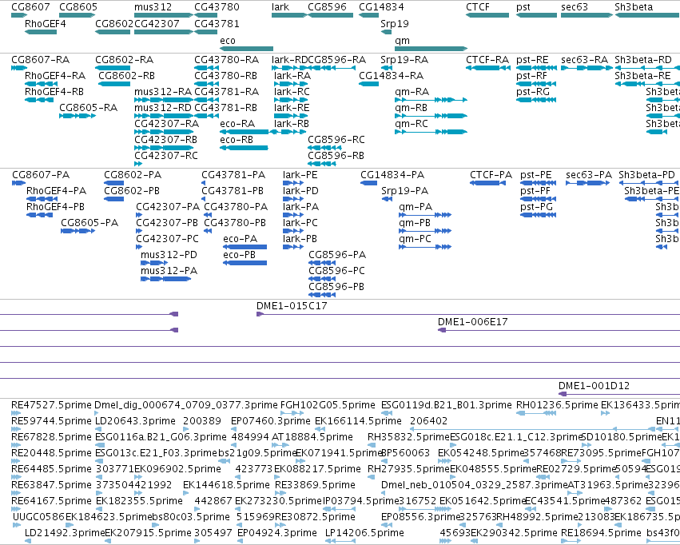This screenshot has width=680, height=545.
Task: Click the qm gene name label
Action: pyautogui.click(x=402, y=41)
